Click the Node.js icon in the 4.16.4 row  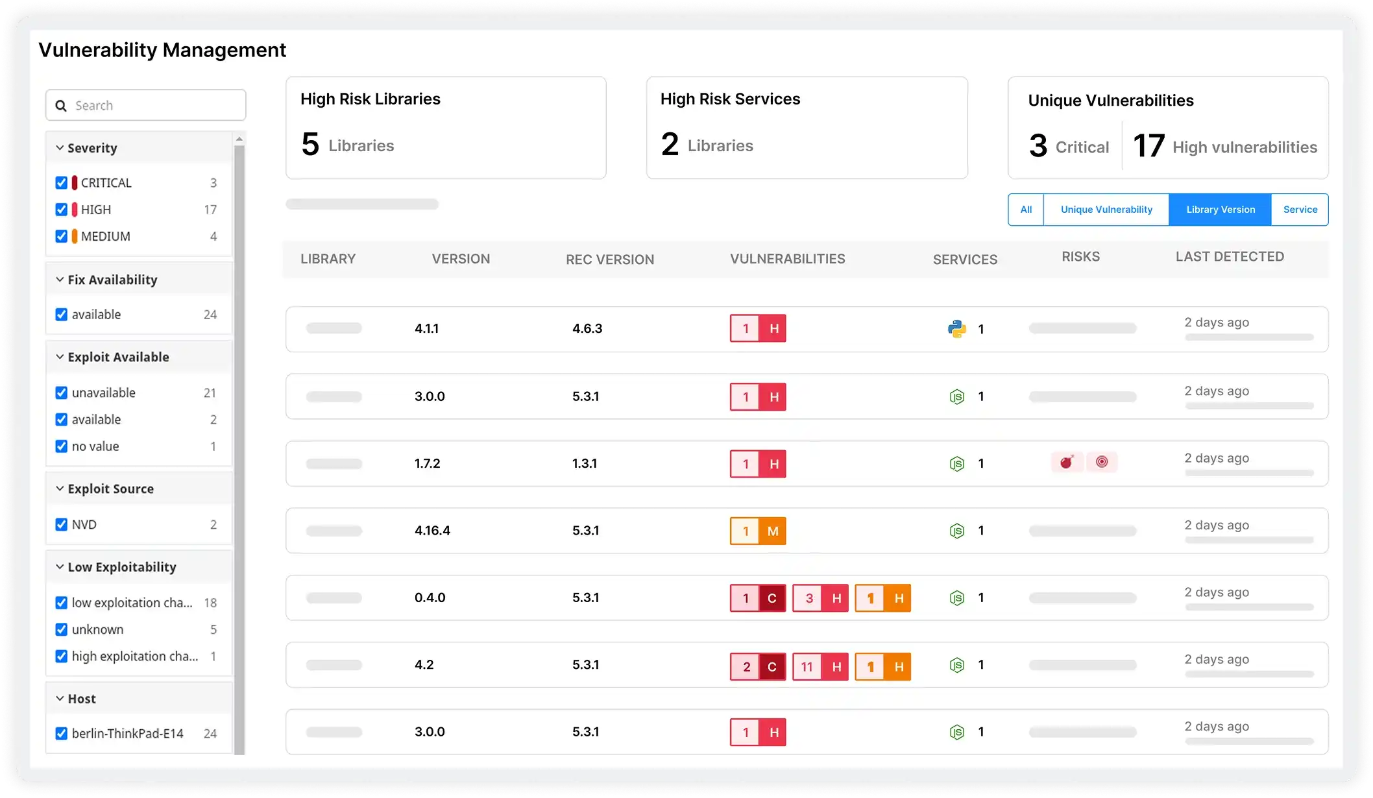[956, 531]
